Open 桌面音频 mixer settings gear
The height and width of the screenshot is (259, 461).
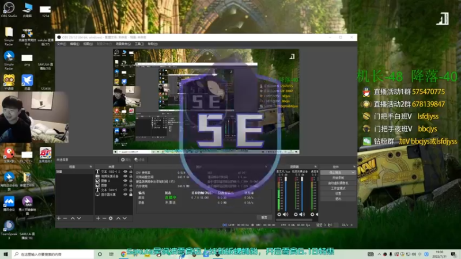click(312, 215)
